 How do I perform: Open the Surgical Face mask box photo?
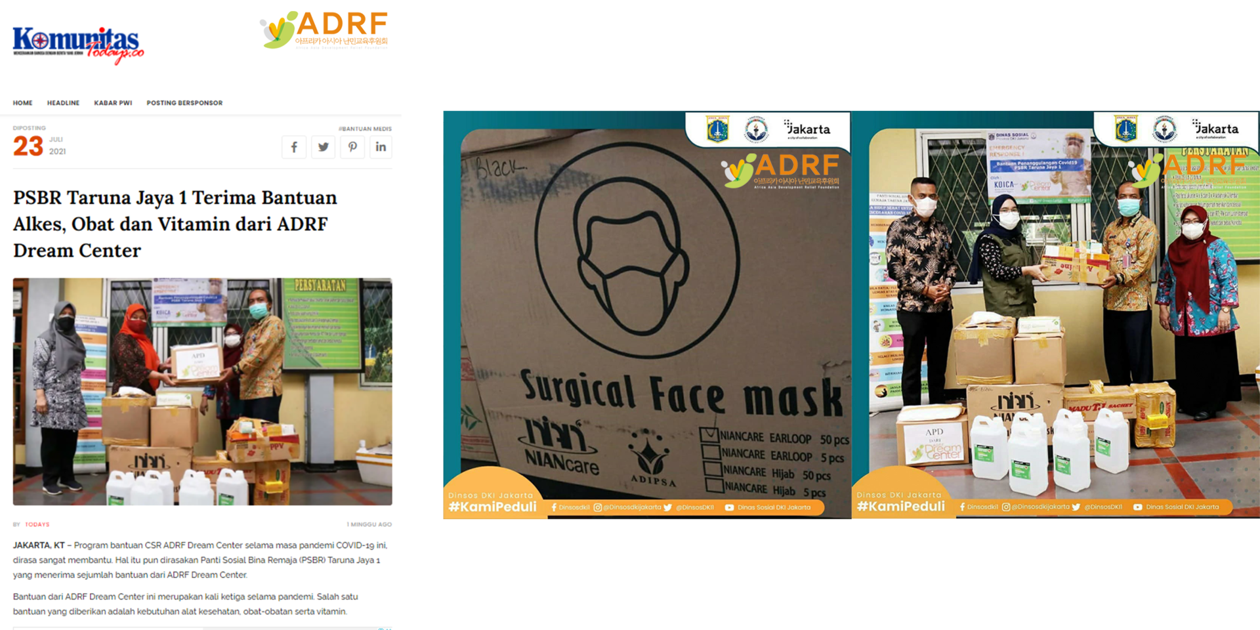pyautogui.click(x=647, y=315)
